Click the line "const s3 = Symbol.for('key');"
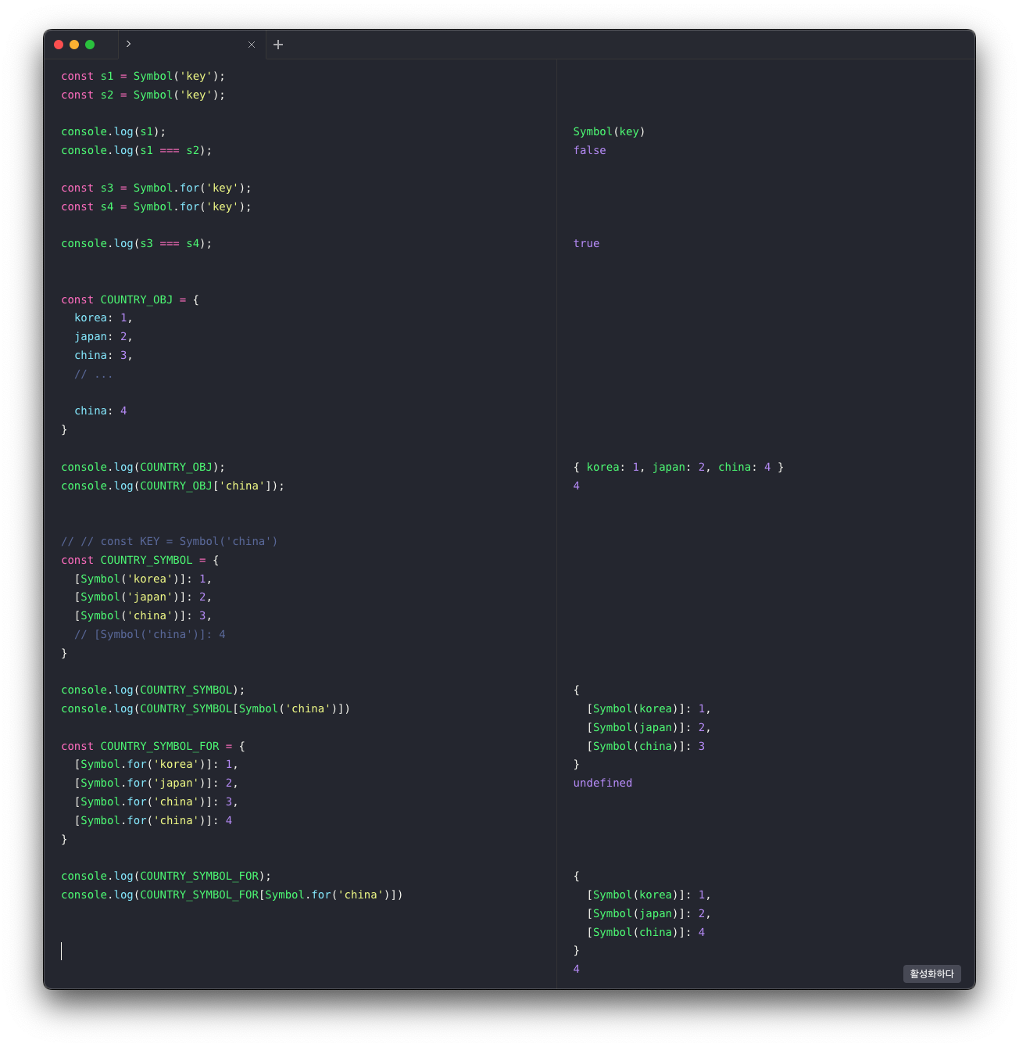This screenshot has width=1019, height=1047. pos(156,188)
